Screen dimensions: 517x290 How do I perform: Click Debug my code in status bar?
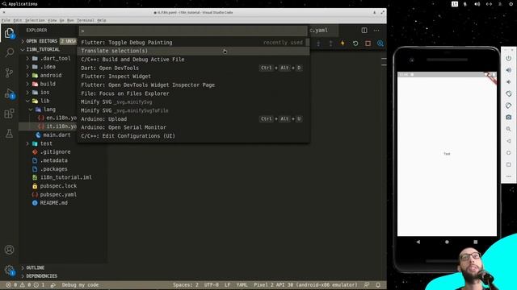(80, 284)
